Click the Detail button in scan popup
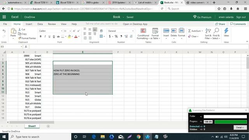This screenshot has width=249, height=140. pyautogui.click(x=240, y=128)
